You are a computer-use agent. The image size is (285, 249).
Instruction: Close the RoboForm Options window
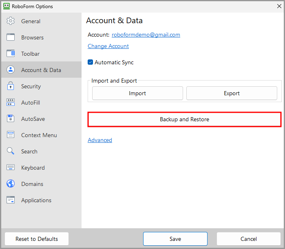(x=279, y=6)
